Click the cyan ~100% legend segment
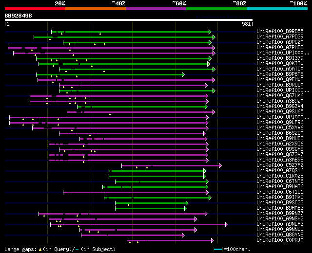This screenshot has width=312, height=253. tap(277, 9)
